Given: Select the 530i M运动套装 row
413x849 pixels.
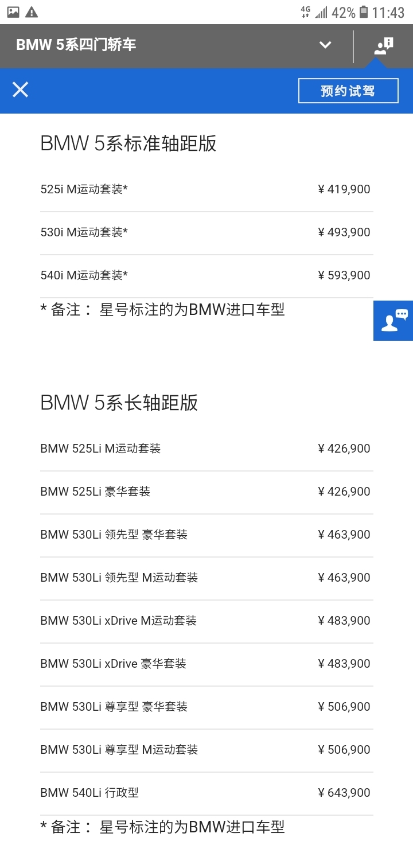Looking at the screenshot, I should click(206, 233).
